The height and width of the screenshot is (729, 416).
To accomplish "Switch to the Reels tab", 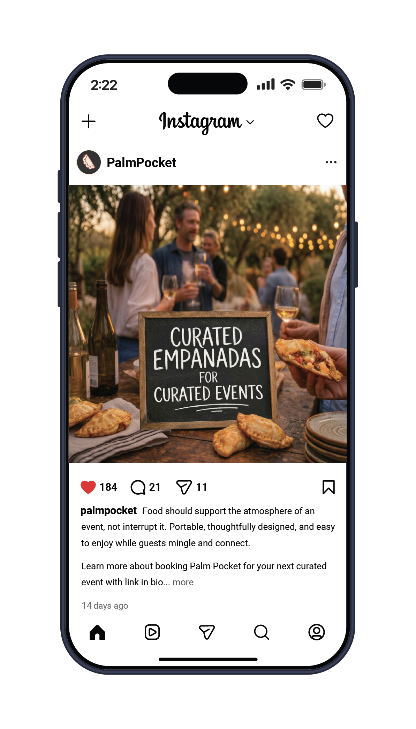I will [152, 632].
